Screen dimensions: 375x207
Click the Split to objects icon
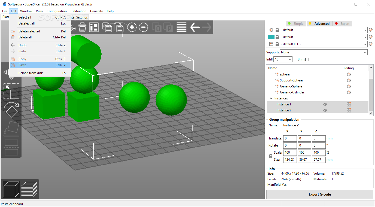click(x=157, y=28)
